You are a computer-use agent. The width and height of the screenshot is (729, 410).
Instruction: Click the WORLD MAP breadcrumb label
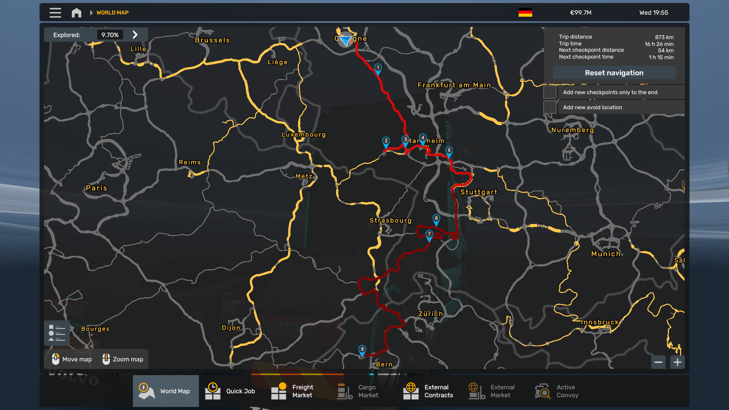(x=112, y=13)
